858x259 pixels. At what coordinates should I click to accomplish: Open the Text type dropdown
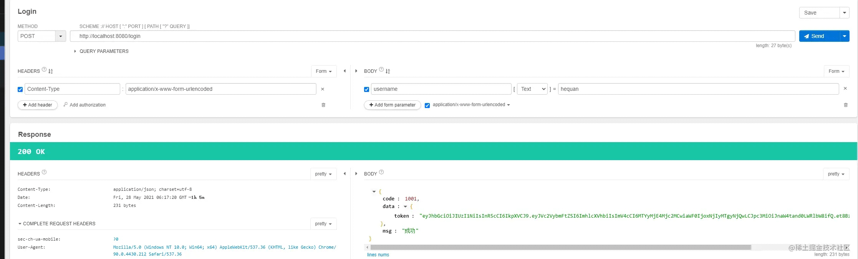click(x=532, y=89)
